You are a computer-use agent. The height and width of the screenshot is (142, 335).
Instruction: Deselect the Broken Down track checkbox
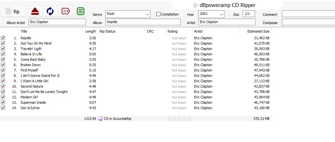tap(3, 65)
